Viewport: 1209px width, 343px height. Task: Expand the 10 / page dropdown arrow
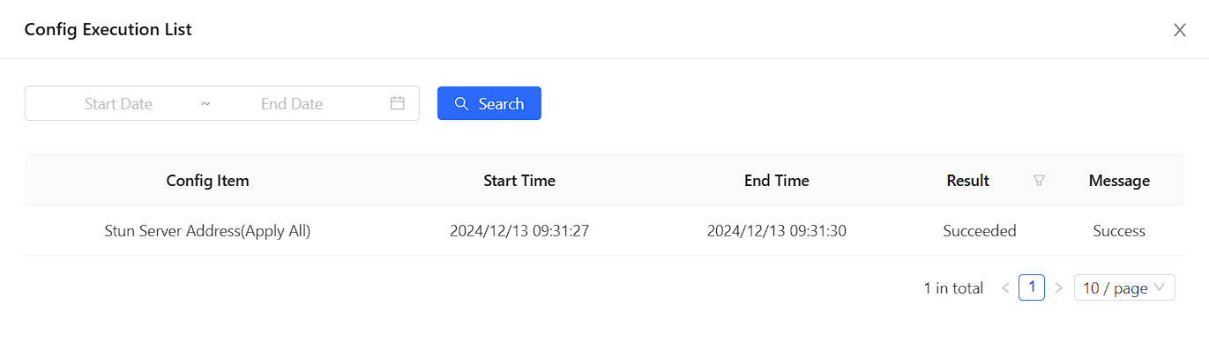pyautogui.click(x=1159, y=287)
